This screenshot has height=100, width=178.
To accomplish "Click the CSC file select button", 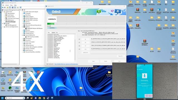I will point(85,49).
